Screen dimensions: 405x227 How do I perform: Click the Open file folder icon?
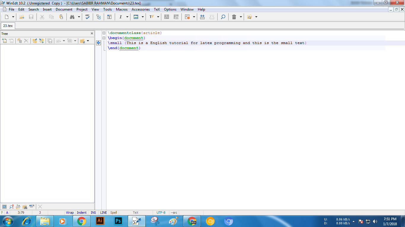pyautogui.click(x=22, y=17)
